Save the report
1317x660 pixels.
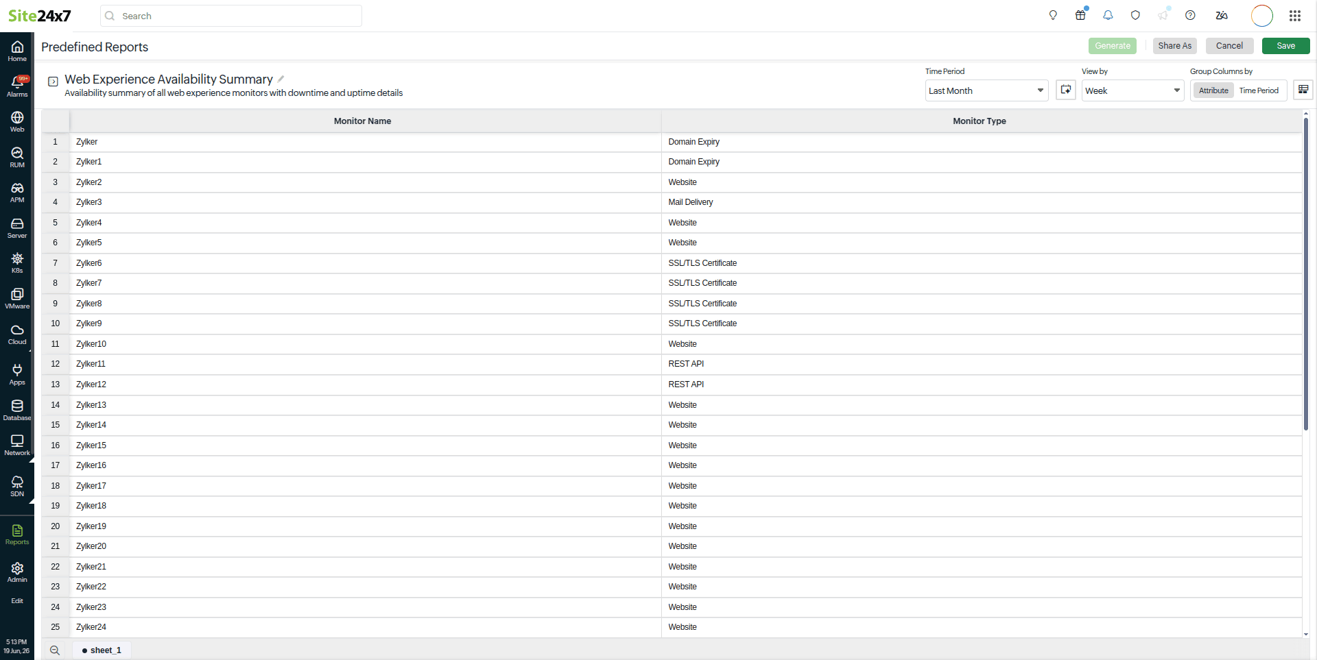1286,46
